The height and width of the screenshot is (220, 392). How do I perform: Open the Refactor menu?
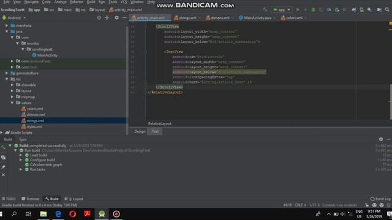(77, 2)
